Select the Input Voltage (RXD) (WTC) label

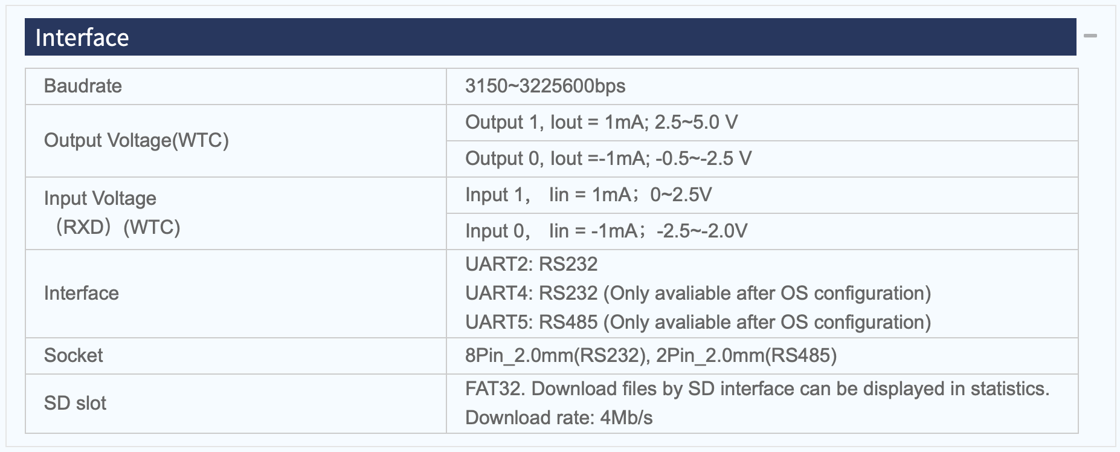(x=112, y=213)
